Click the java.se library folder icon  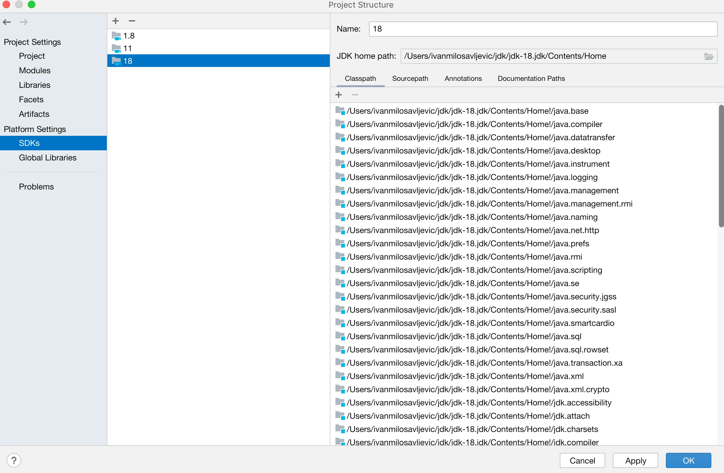pos(340,283)
